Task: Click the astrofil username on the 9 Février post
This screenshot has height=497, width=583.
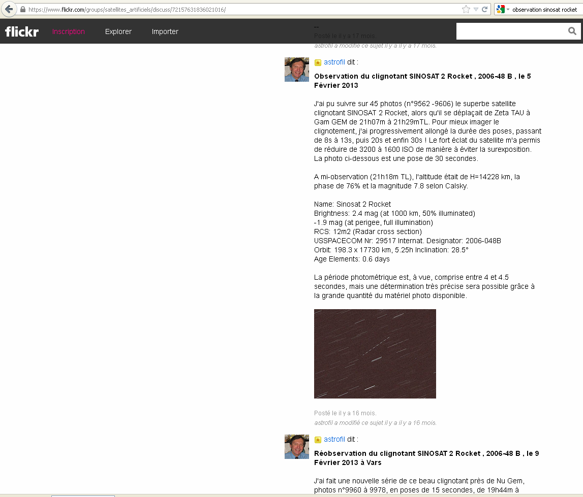Action: pyautogui.click(x=334, y=439)
